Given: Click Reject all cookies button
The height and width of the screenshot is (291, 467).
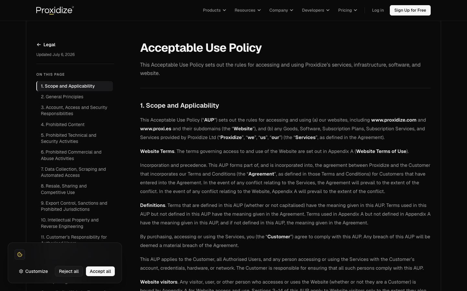Looking at the screenshot, I should click(x=69, y=271).
